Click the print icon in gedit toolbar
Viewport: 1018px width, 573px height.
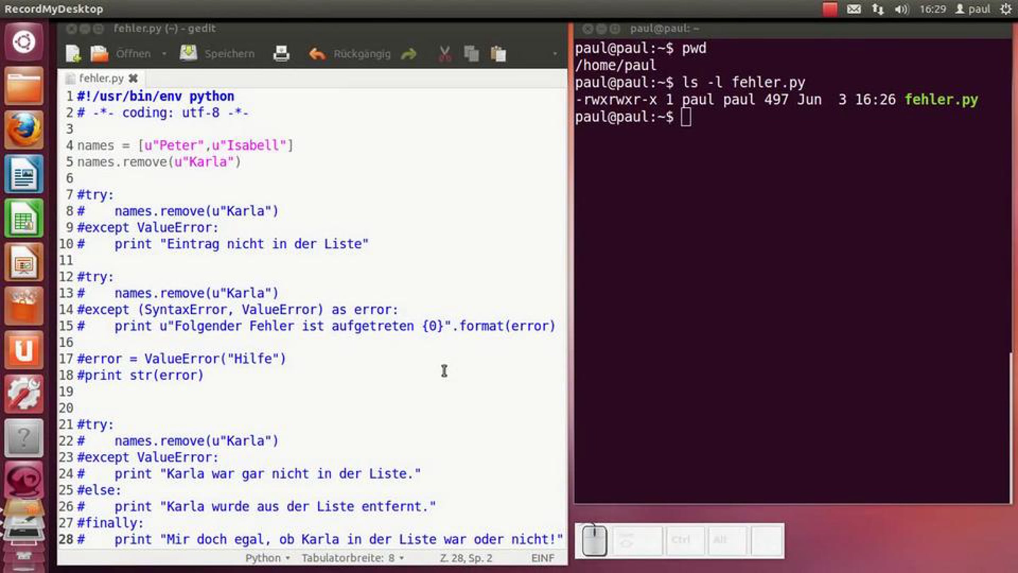[x=281, y=54]
